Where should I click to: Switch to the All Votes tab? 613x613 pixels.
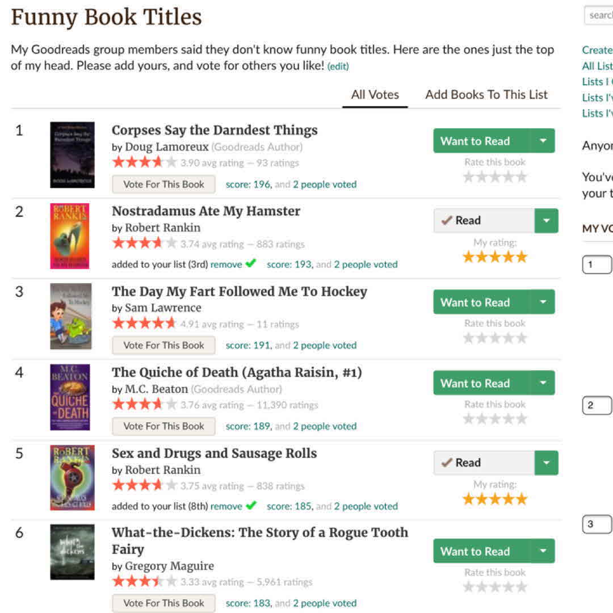(375, 95)
